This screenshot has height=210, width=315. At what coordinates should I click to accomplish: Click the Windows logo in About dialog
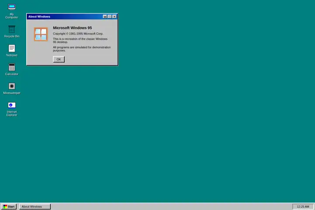pos(41,34)
